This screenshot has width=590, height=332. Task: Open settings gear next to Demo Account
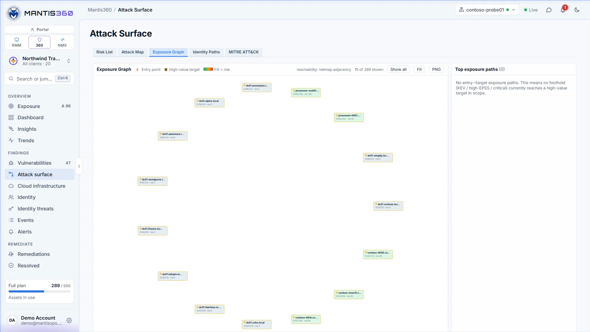tap(69, 320)
